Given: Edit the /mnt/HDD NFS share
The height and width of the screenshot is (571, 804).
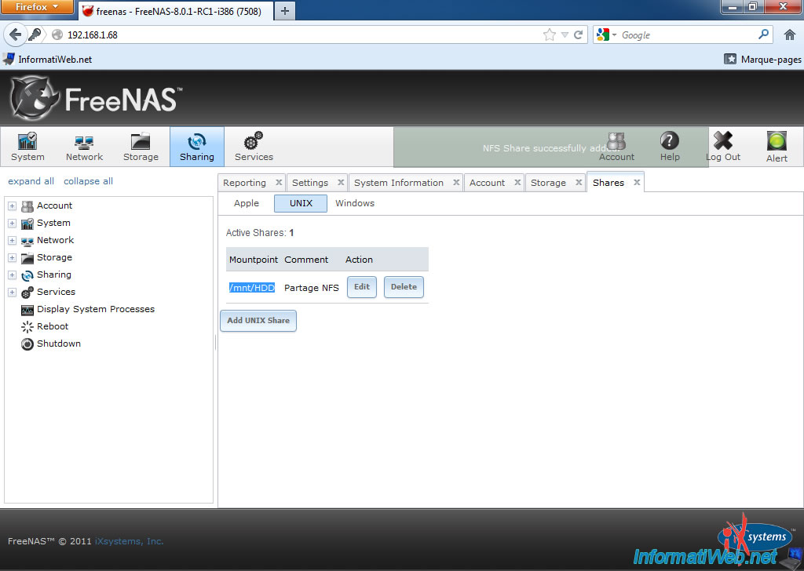Looking at the screenshot, I should pos(361,287).
